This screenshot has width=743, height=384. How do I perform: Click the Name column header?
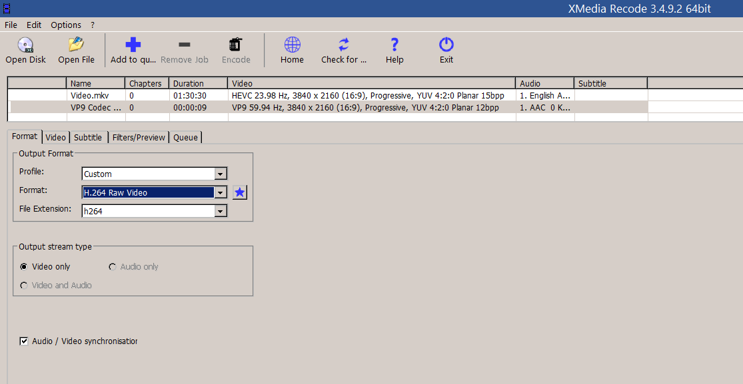coord(96,83)
